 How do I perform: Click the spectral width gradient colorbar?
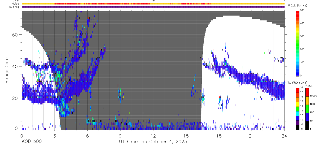click(x=298, y=43)
